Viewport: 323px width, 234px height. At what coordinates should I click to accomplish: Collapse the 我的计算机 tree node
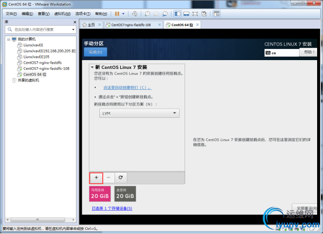pos(8,39)
